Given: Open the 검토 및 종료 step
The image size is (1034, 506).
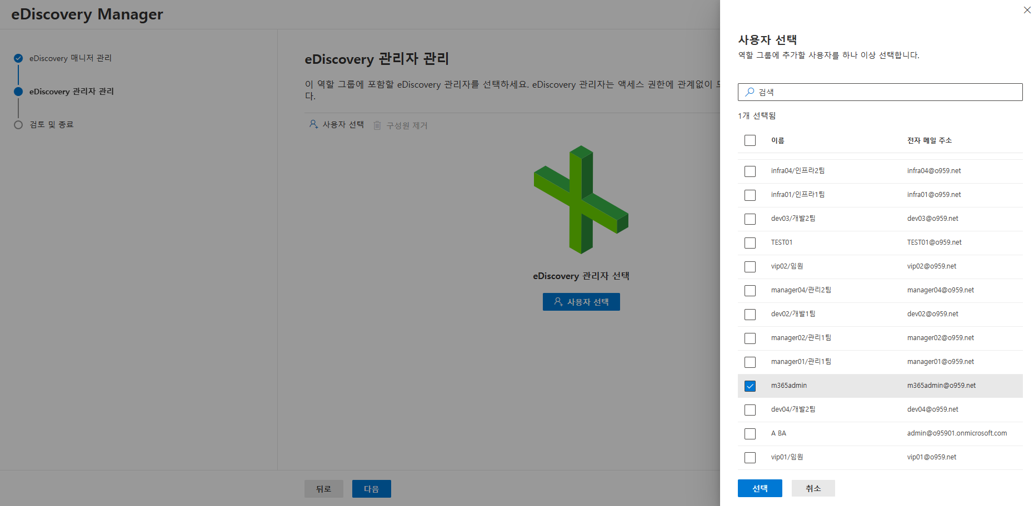Looking at the screenshot, I should pos(52,125).
